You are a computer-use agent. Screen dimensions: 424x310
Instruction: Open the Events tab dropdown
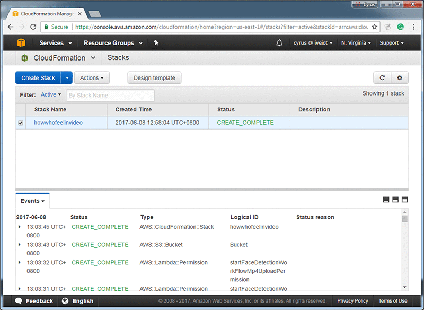click(x=32, y=201)
